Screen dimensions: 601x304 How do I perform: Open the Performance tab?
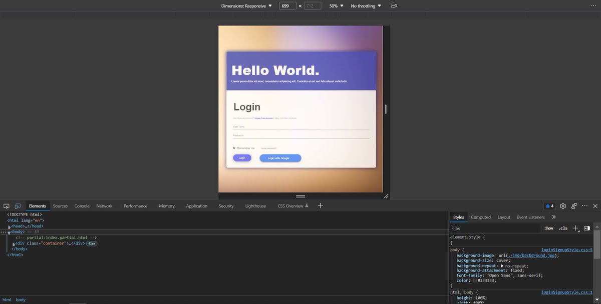tap(136, 206)
